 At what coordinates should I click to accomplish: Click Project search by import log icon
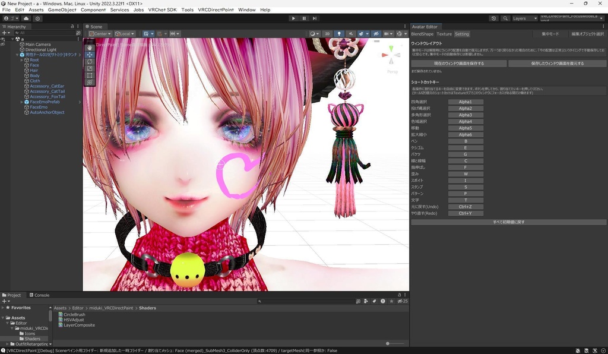tap(383, 301)
